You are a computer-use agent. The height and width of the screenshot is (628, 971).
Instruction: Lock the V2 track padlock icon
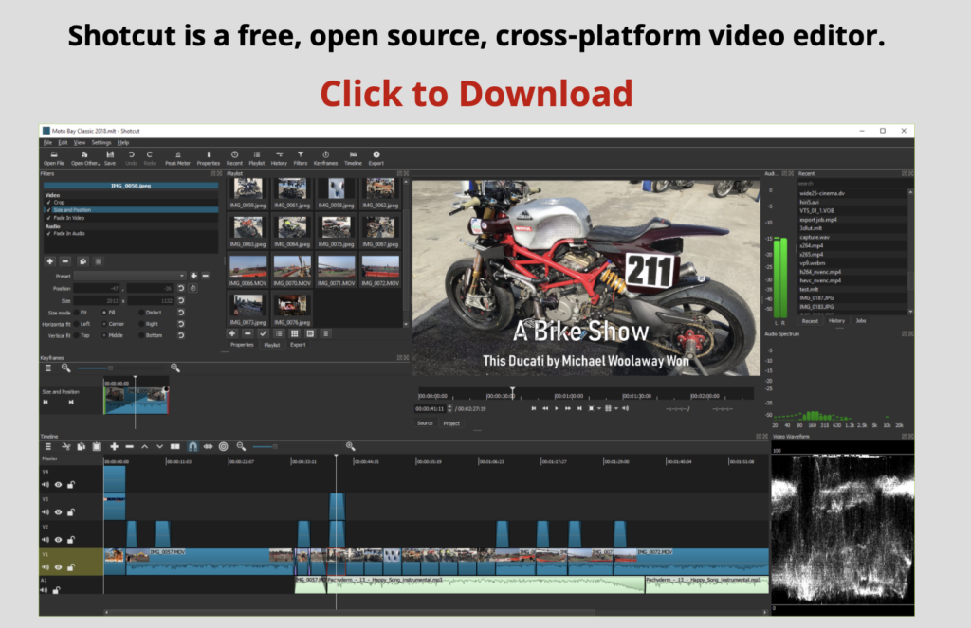pyautogui.click(x=70, y=540)
